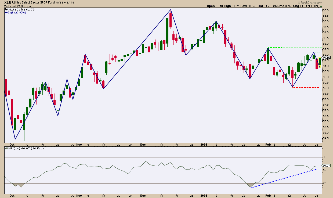The width and height of the screenshot is (333, 198).
Task: Click the 'NYSE + BATS' exchange label
Action: pos(65,2)
